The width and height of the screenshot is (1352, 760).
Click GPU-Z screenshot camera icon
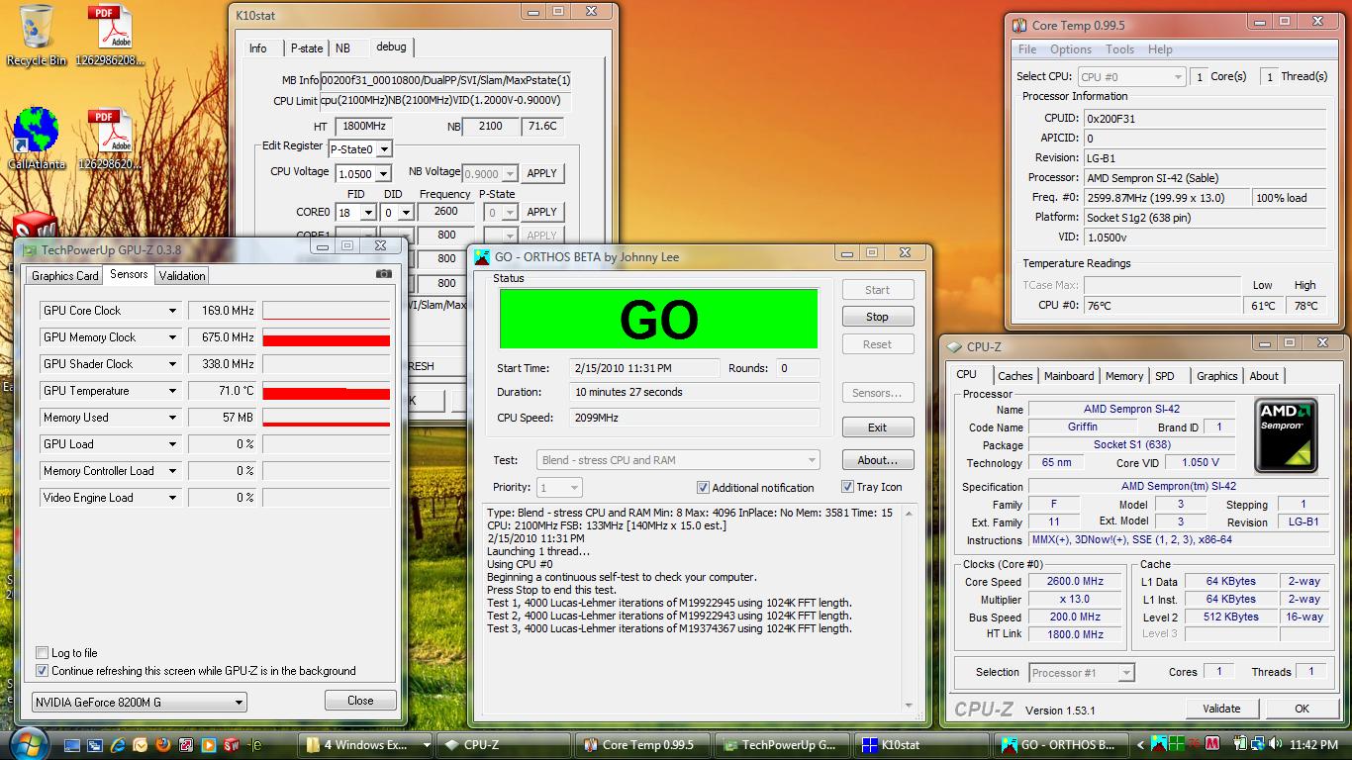[x=384, y=274]
